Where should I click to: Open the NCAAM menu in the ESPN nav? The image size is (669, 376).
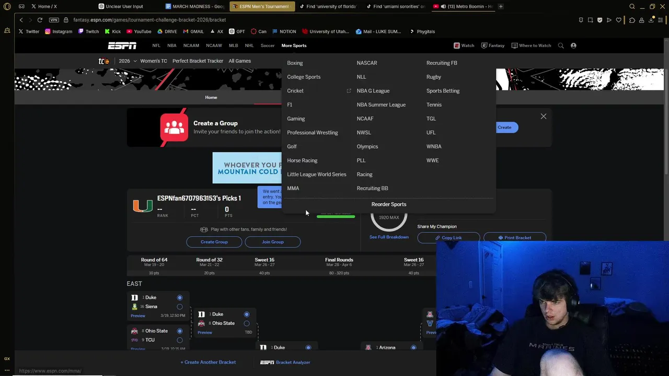pyautogui.click(x=191, y=45)
